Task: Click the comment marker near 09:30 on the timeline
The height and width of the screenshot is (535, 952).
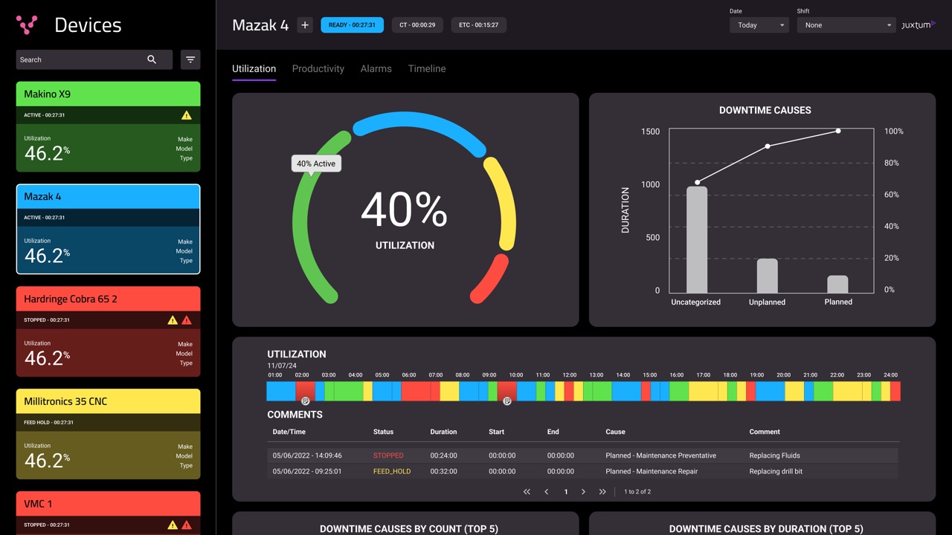Action: pos(507,401)
